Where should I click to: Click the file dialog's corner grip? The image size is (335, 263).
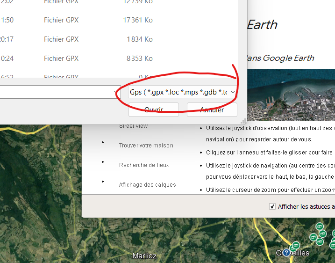(243, 122)
